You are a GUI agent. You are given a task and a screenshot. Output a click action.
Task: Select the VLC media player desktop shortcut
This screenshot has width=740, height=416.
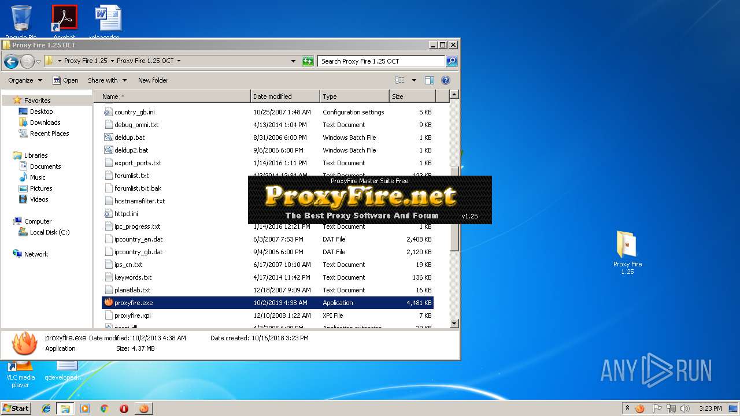pos(21,374)
